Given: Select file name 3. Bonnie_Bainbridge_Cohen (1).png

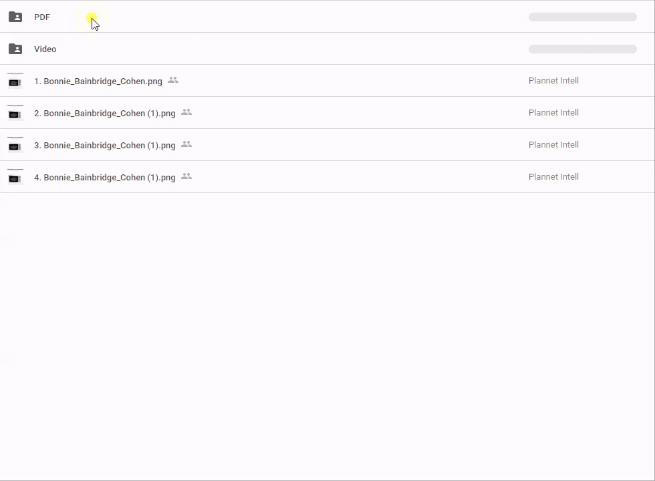Looking at the screenshot, I should click(x=105, y=146).
